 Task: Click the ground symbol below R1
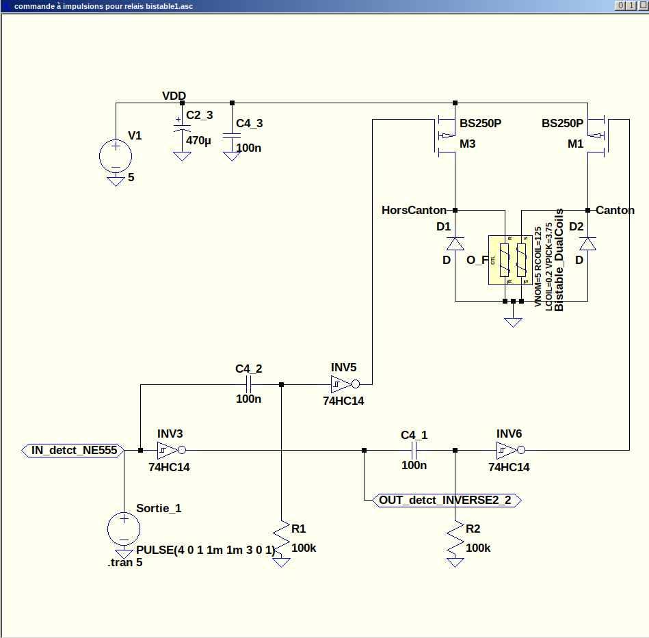(282, 562)
